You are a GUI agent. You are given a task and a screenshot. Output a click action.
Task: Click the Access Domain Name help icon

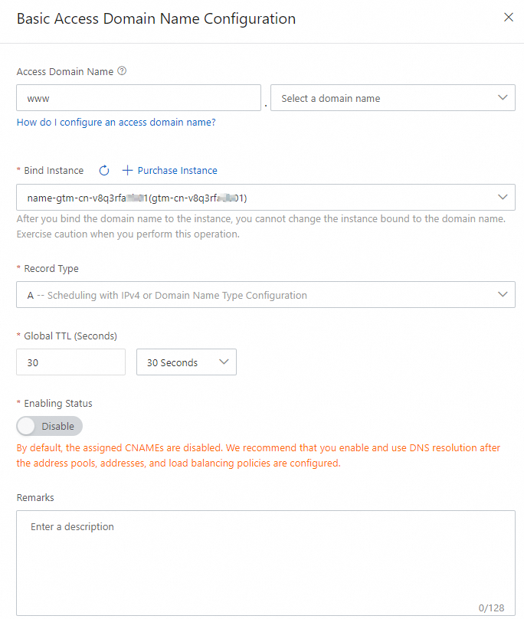[121, 71]
